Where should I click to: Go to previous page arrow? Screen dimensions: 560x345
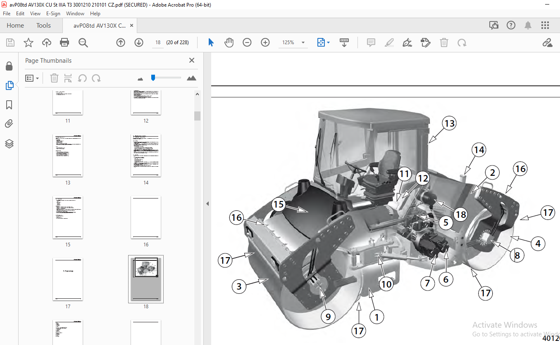(x=121, y=43)
